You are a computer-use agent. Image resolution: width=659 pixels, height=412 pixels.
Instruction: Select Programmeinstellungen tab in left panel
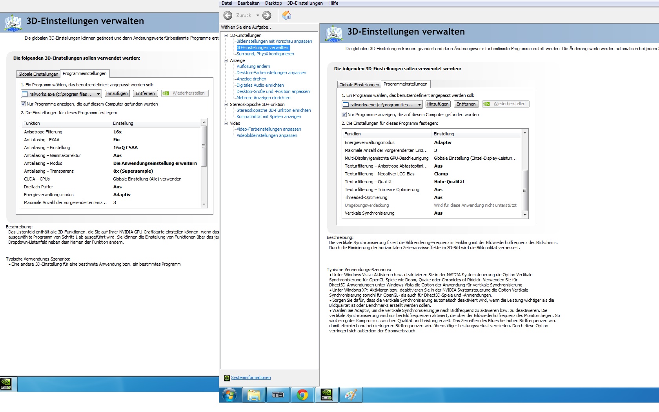pyautogui.click(x=85, y=73)
